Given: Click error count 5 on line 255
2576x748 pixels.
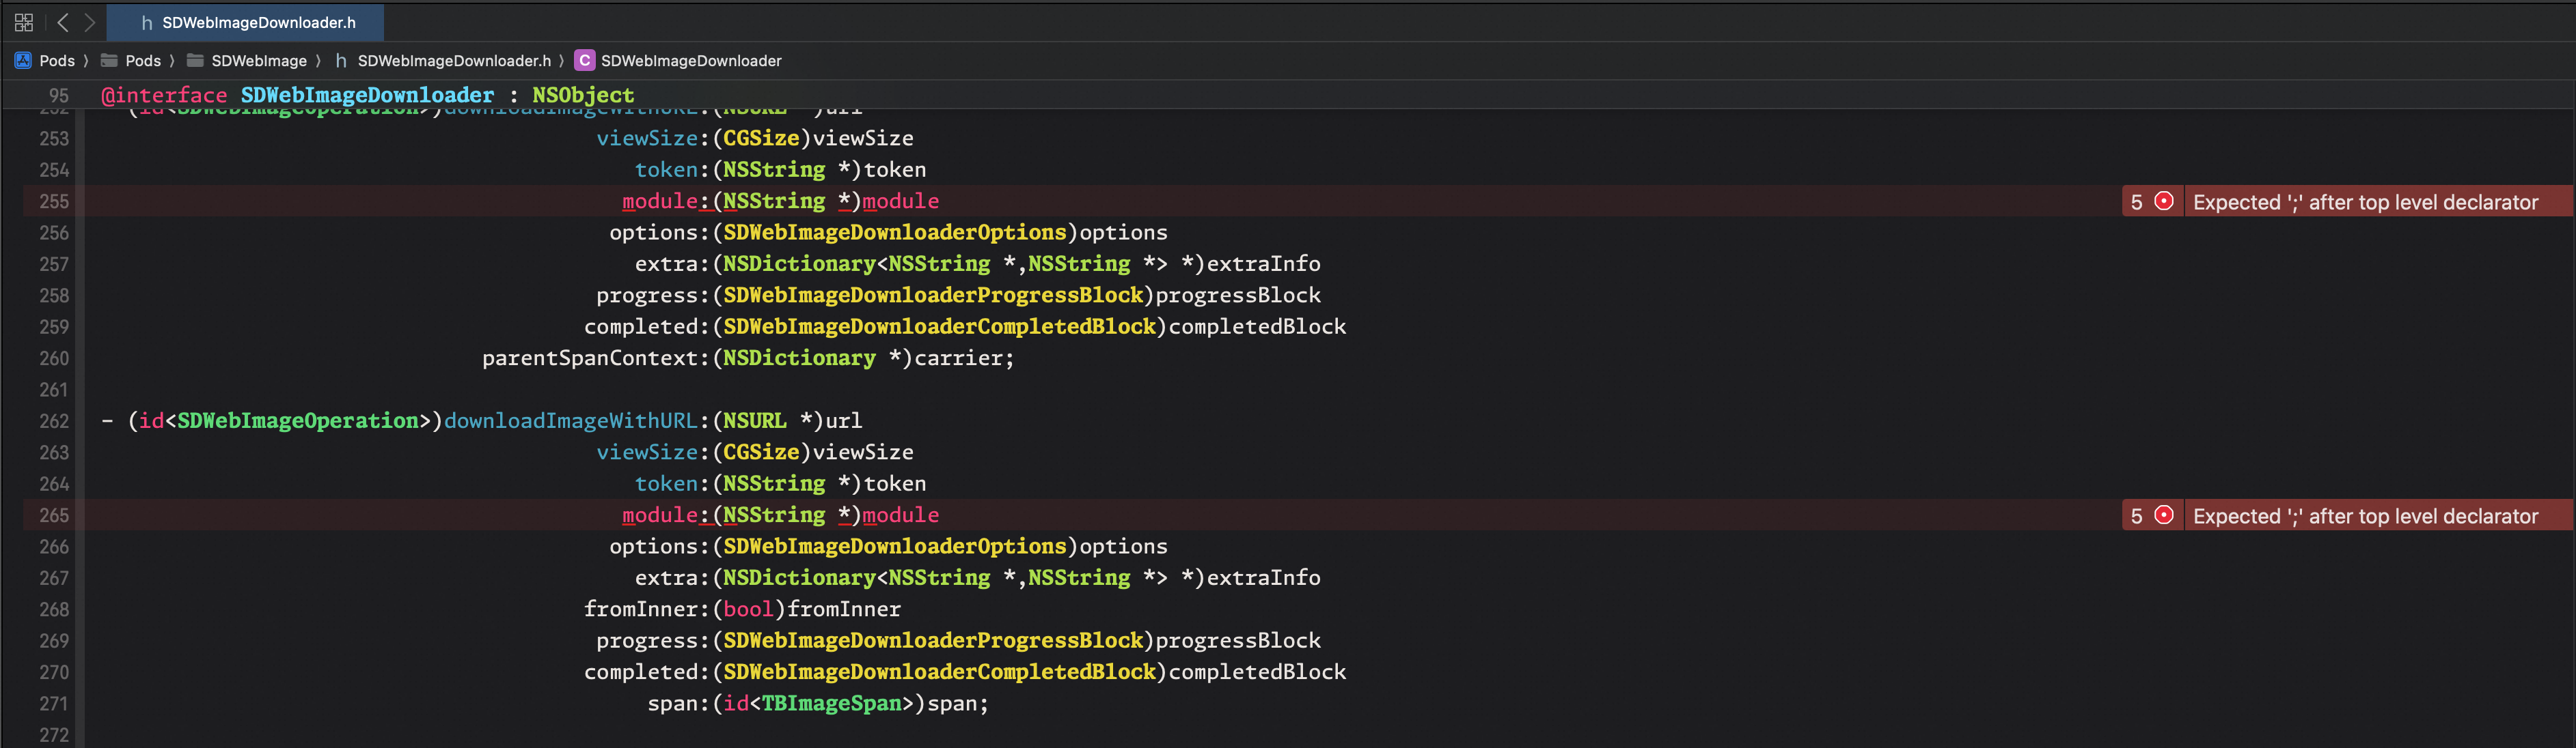Looking at the screenshot, I should [2136, 202].
